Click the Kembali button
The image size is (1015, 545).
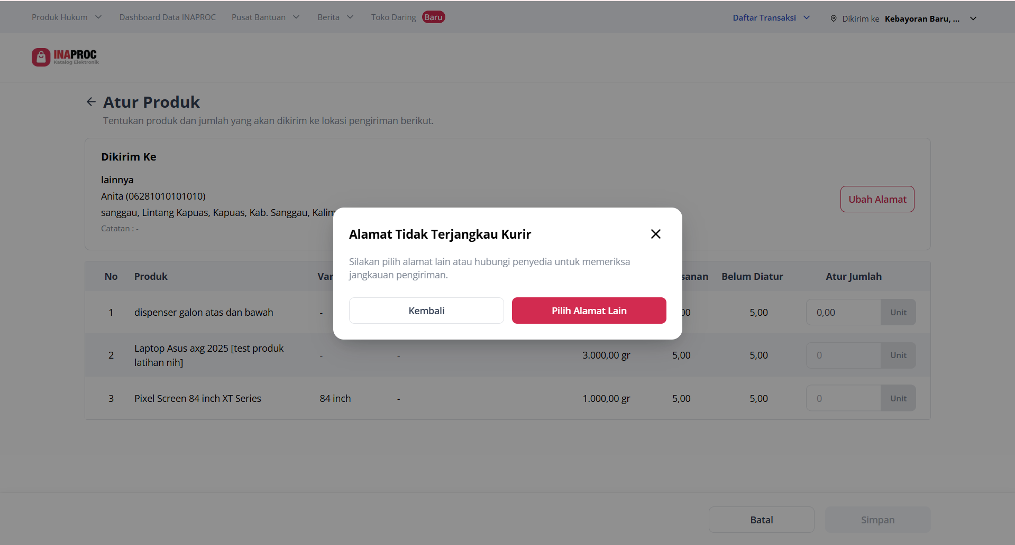pyautogui.click(x=426, y=311)
